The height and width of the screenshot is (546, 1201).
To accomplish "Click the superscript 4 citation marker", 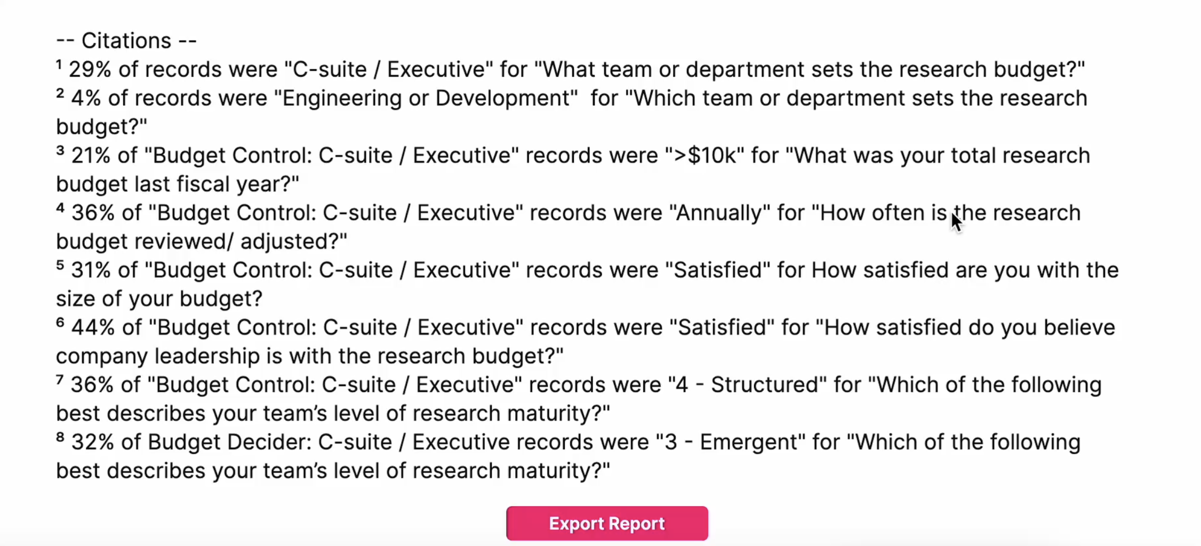I will coord(60,208).
